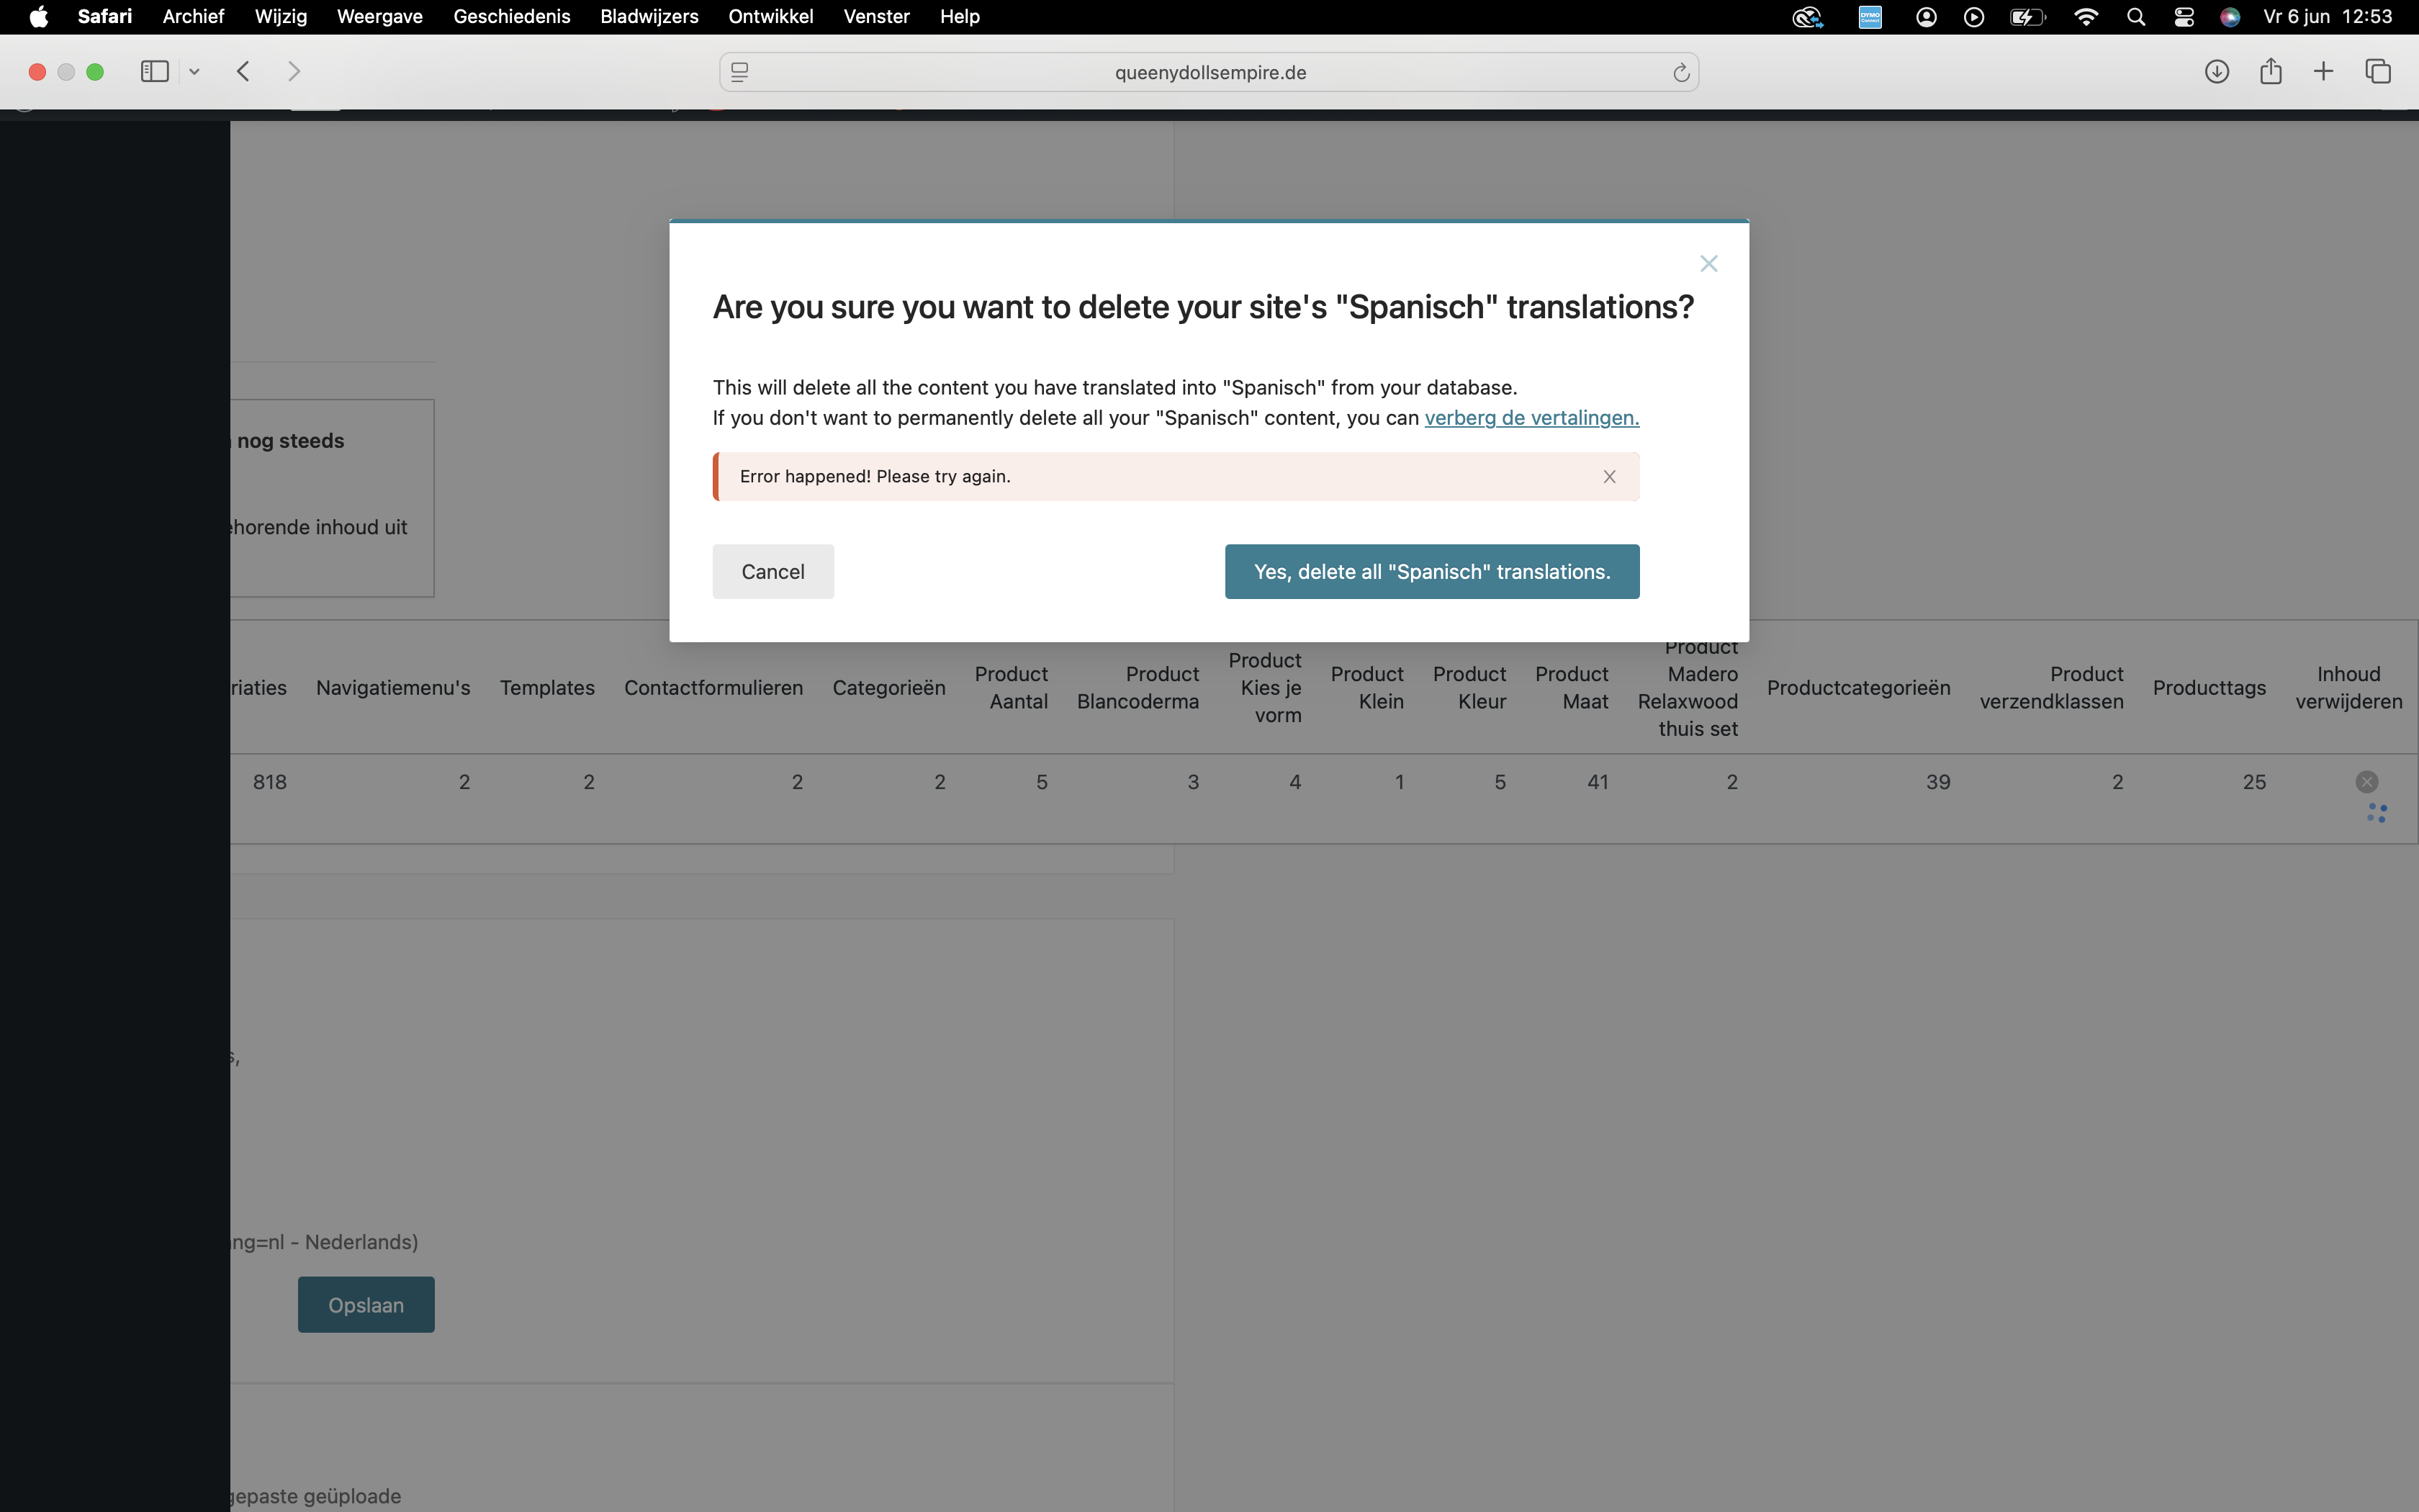Open the Bladwijzers menu

pyautogui.click(x=649, y=17)
